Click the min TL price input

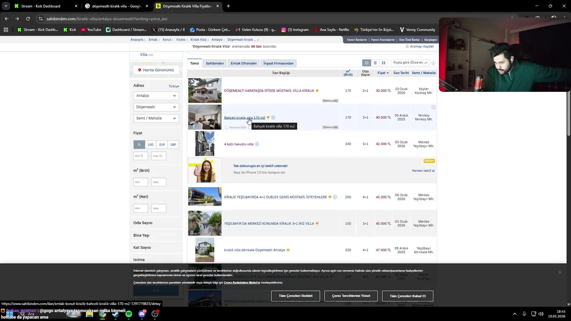point(141,156)
